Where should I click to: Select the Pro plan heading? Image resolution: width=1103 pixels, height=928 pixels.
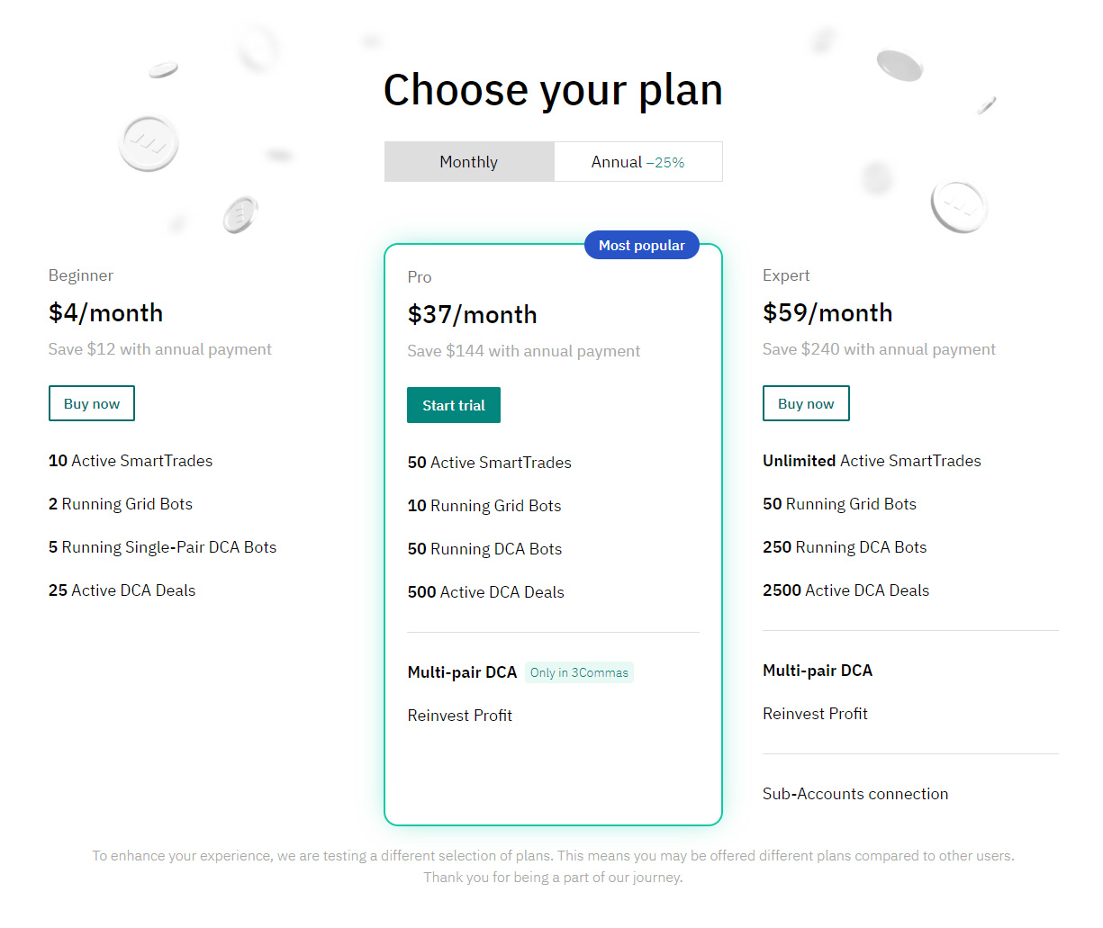point(419,277)
